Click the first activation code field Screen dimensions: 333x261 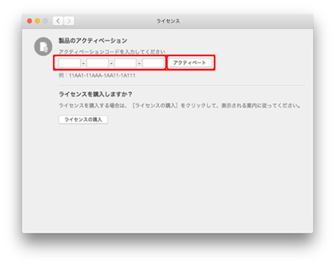(69, 63)
